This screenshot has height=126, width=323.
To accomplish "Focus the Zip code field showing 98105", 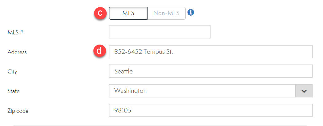I will click(x=211, y=110).
